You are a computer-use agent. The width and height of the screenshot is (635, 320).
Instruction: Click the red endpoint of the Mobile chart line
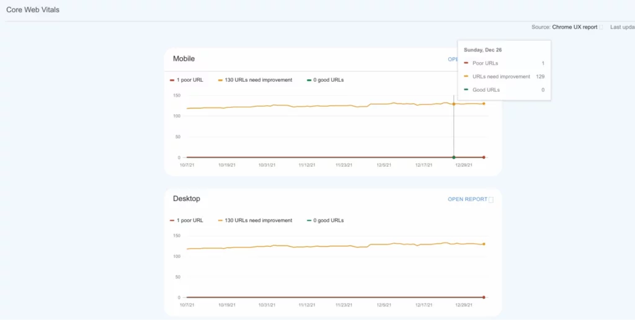point(484,158)
